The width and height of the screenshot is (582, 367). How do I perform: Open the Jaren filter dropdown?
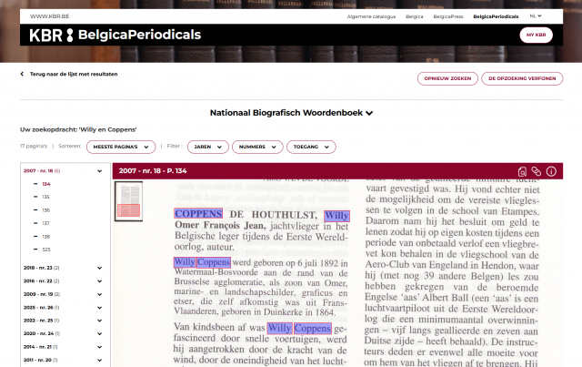point(208,147)
